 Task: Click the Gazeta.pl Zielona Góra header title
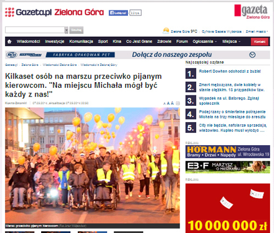click(x=60, y=12)
